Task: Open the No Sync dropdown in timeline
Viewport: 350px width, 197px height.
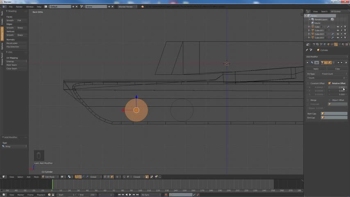Action: (150, 195)
